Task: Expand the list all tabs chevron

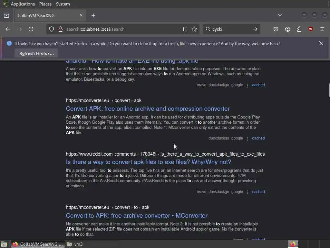Action: (279, 15)
